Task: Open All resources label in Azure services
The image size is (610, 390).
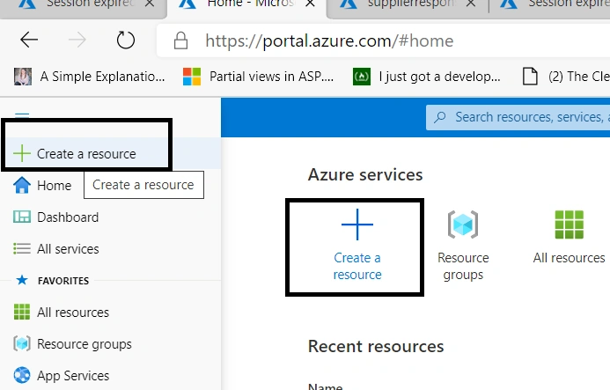Action: [x=570, y=258]
